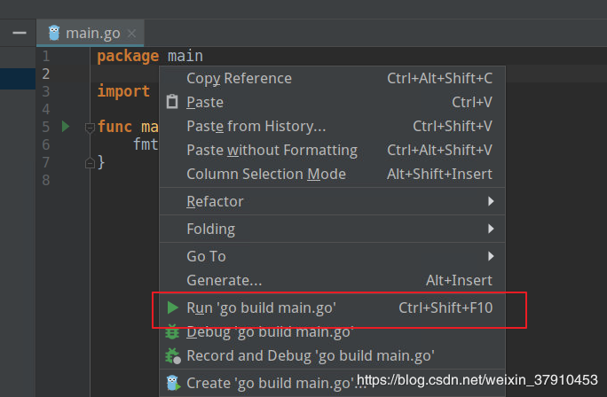The height and width of the screenshot is (397, 607).
Task: Click the Ctrl+Shift+F10 shortcut text
Action: pyautogui.click(x=445, y=308)
